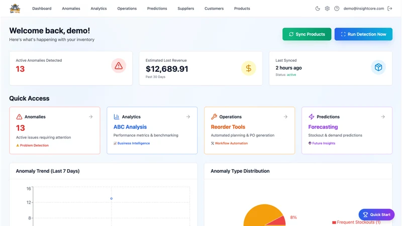Open Analytics card using its arrow
The image size is (402, 226).
tap(188, 117)
